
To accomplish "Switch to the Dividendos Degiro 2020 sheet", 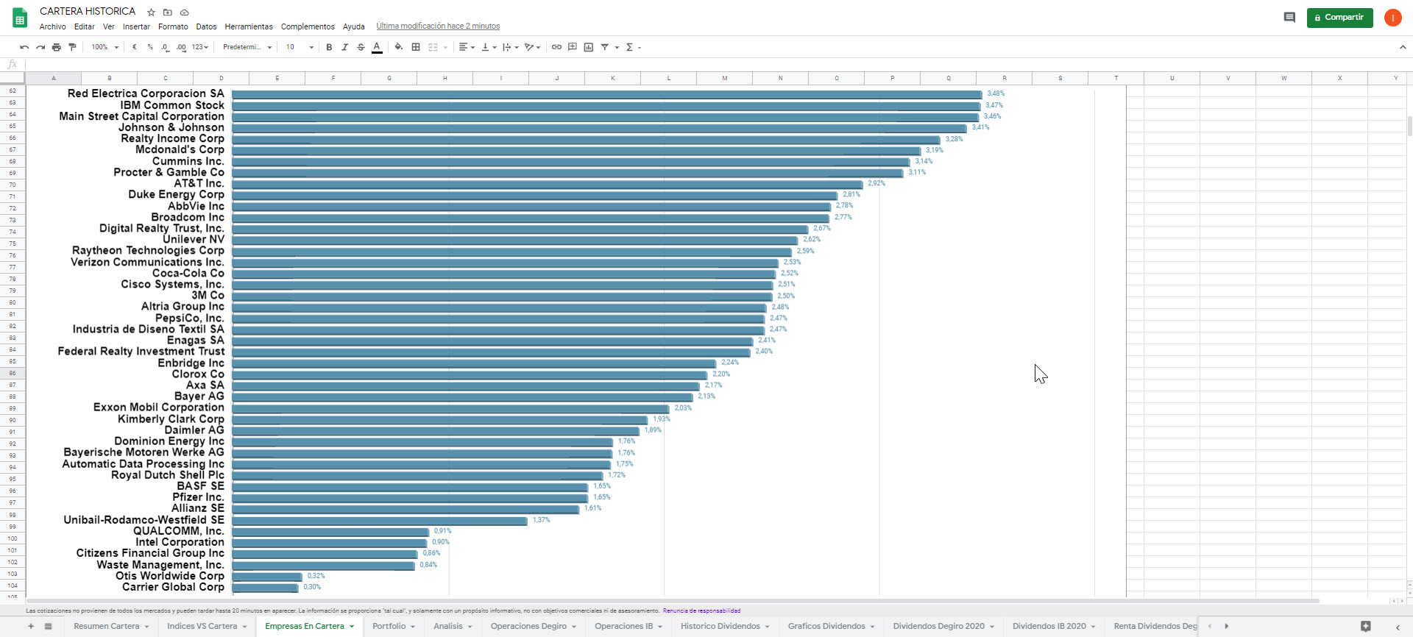I will click(x=939, y=627).
